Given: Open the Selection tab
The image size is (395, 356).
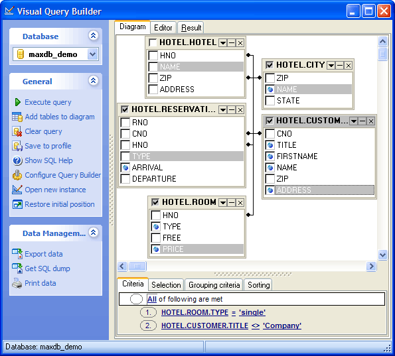Looking at the screenshot, I should [166, 285].
